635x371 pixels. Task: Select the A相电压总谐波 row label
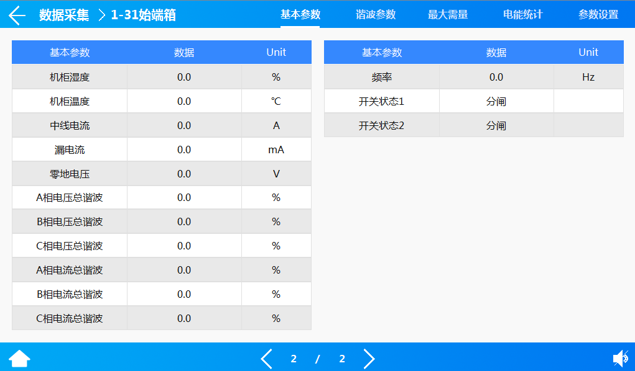(x=70, y=198)
